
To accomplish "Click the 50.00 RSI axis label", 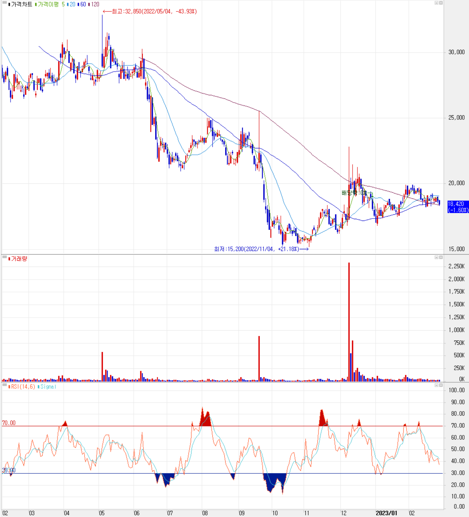I will click(458, 449).
